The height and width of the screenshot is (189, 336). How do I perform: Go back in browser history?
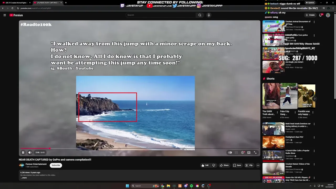tap(3, 8)
